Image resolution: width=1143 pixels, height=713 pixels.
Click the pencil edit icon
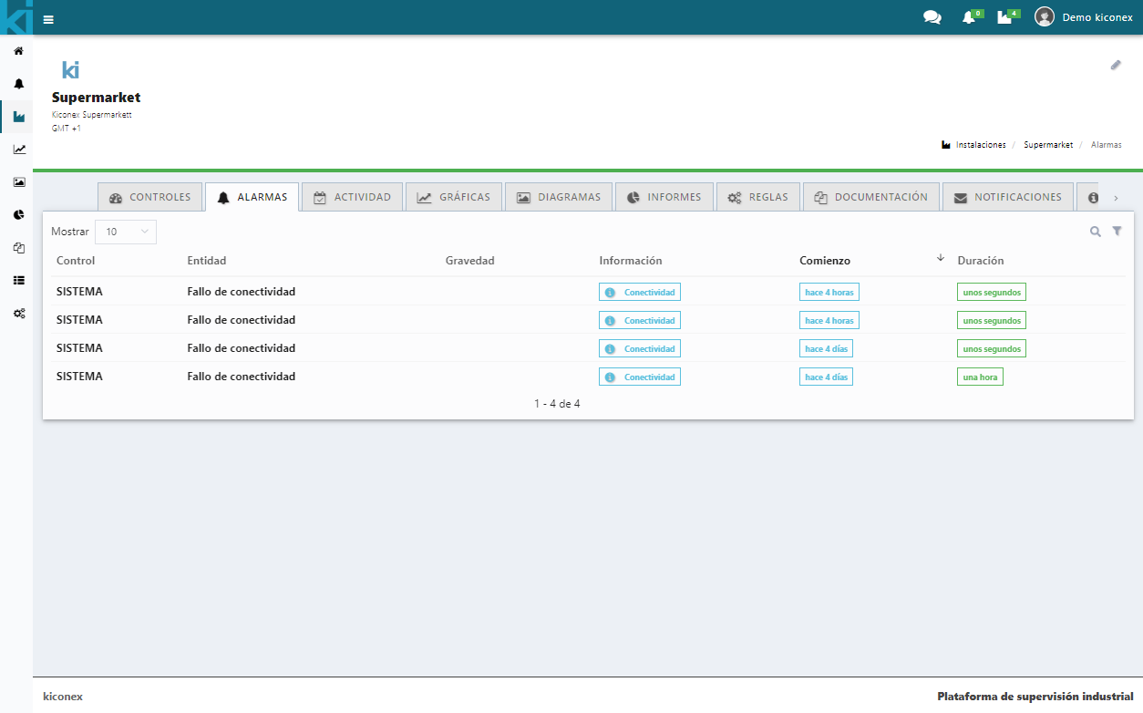tap(1116, 66)
